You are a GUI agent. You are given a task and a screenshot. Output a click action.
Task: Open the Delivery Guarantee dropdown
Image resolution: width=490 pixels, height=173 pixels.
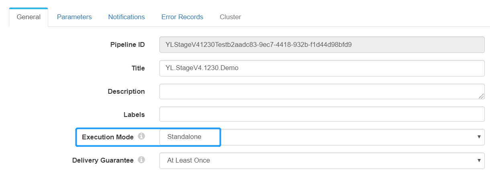(x=321, y=161)
